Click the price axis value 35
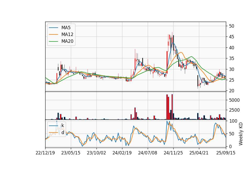Image resolution: width=251 pixels, height=180 pixels. tap(231, 58)
